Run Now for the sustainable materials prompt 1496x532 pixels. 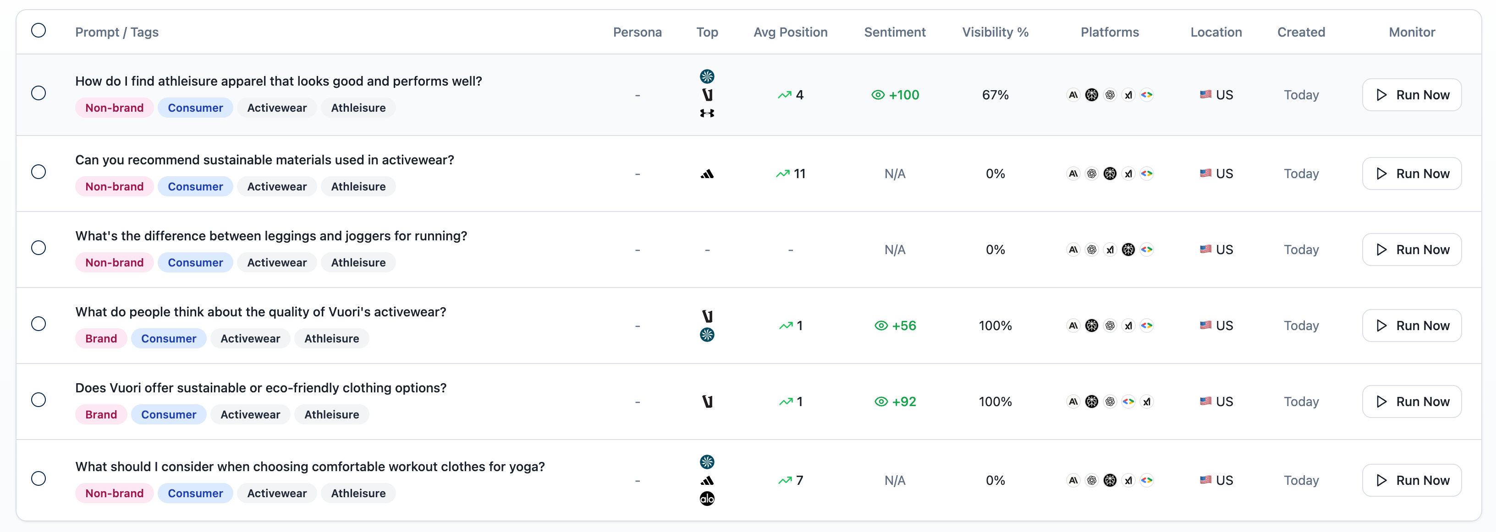pyautogui.click(x=1411, y=174)
